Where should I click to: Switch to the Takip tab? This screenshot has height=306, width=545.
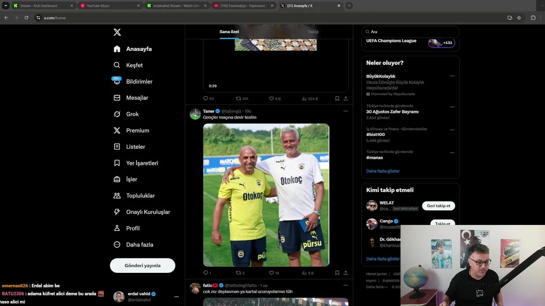click(x=313, y=32)
